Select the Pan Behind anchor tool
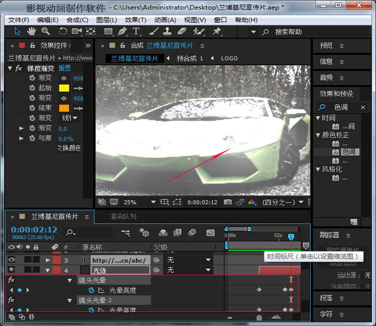The image size is (376, 326). click(x=91, y=31)
